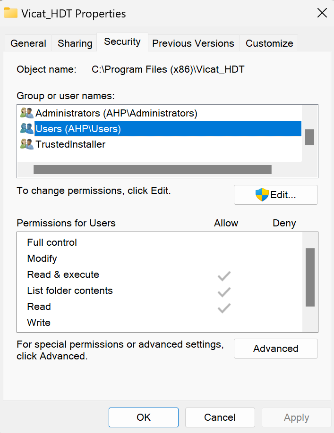The height and width of the screenshot is (433, 334).
Task: Click the permissions list vertical scrollbar
Action: pyautogui.click(x=310, y=277)
